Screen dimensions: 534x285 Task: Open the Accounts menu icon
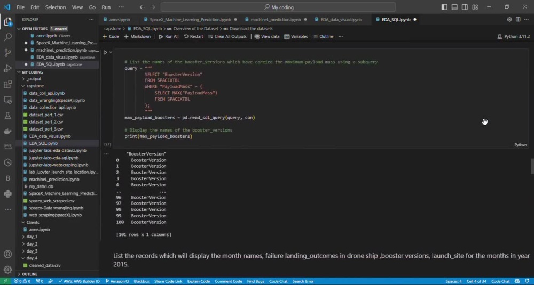click(x=7, y=254)
